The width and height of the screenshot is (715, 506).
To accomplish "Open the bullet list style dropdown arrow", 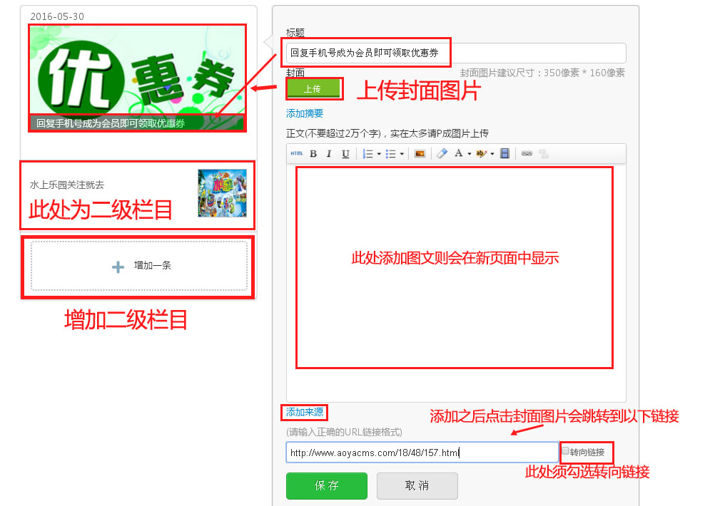I will click(x=402, y=154).
